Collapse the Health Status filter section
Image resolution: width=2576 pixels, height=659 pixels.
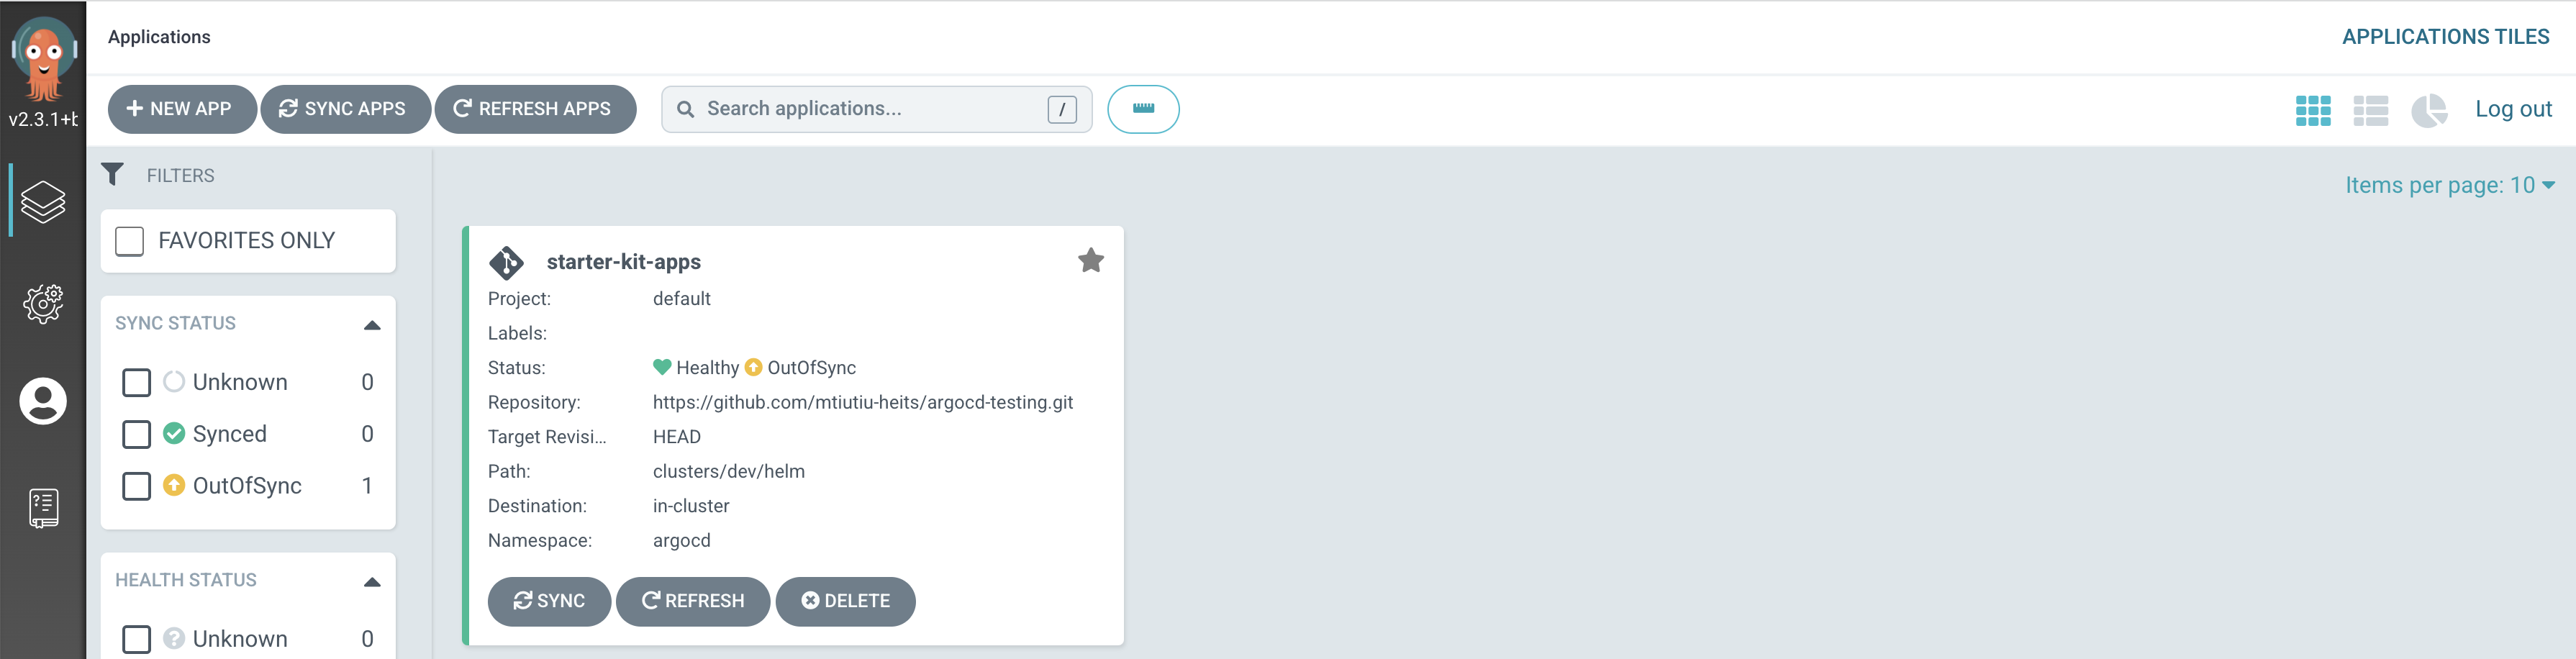pos(372,581)
